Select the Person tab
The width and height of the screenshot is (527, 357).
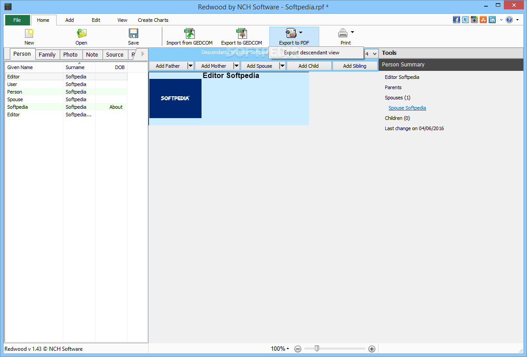point(22,54)
